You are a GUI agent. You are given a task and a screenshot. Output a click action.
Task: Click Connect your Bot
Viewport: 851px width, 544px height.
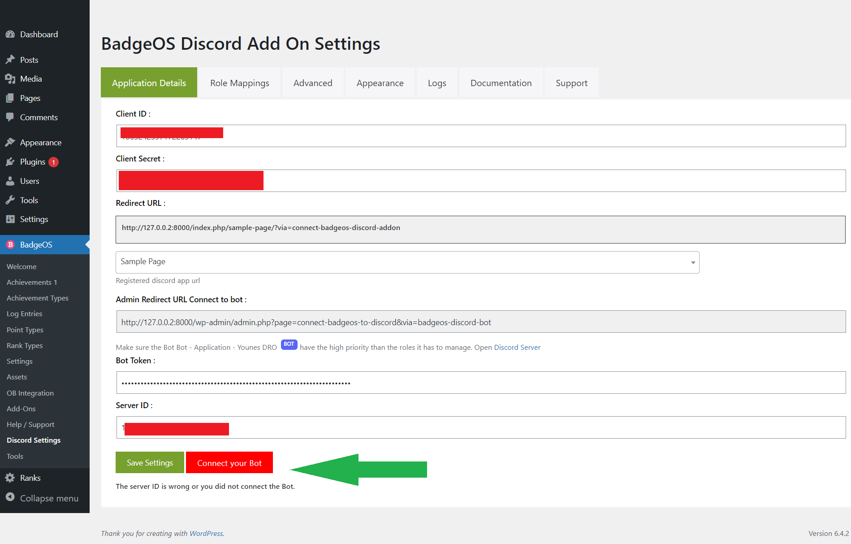229,462
